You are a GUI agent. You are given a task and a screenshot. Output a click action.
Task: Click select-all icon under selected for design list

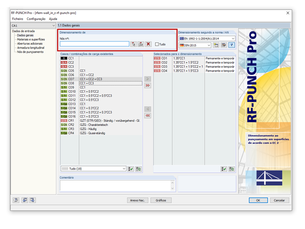[224, 169]
